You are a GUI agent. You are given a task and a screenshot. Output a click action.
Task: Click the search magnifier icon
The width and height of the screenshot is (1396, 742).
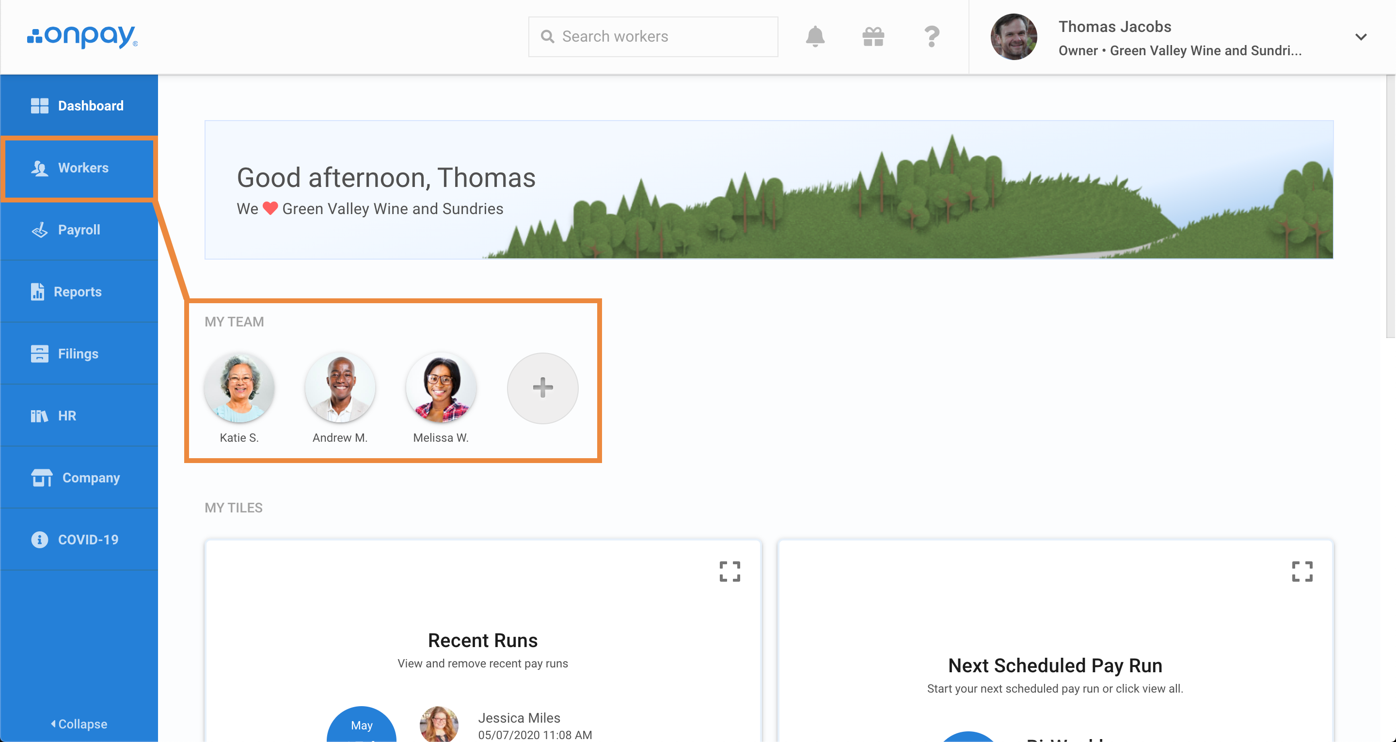point(547,36)
